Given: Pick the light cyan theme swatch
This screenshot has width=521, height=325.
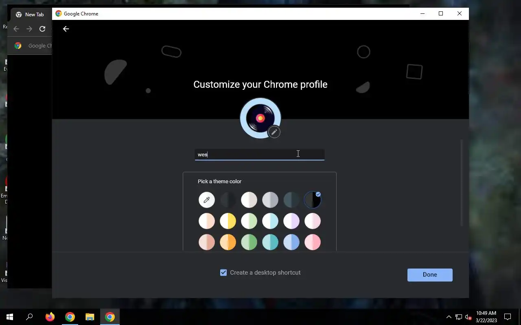Looking at the screenshot, I should pos(270,221).
